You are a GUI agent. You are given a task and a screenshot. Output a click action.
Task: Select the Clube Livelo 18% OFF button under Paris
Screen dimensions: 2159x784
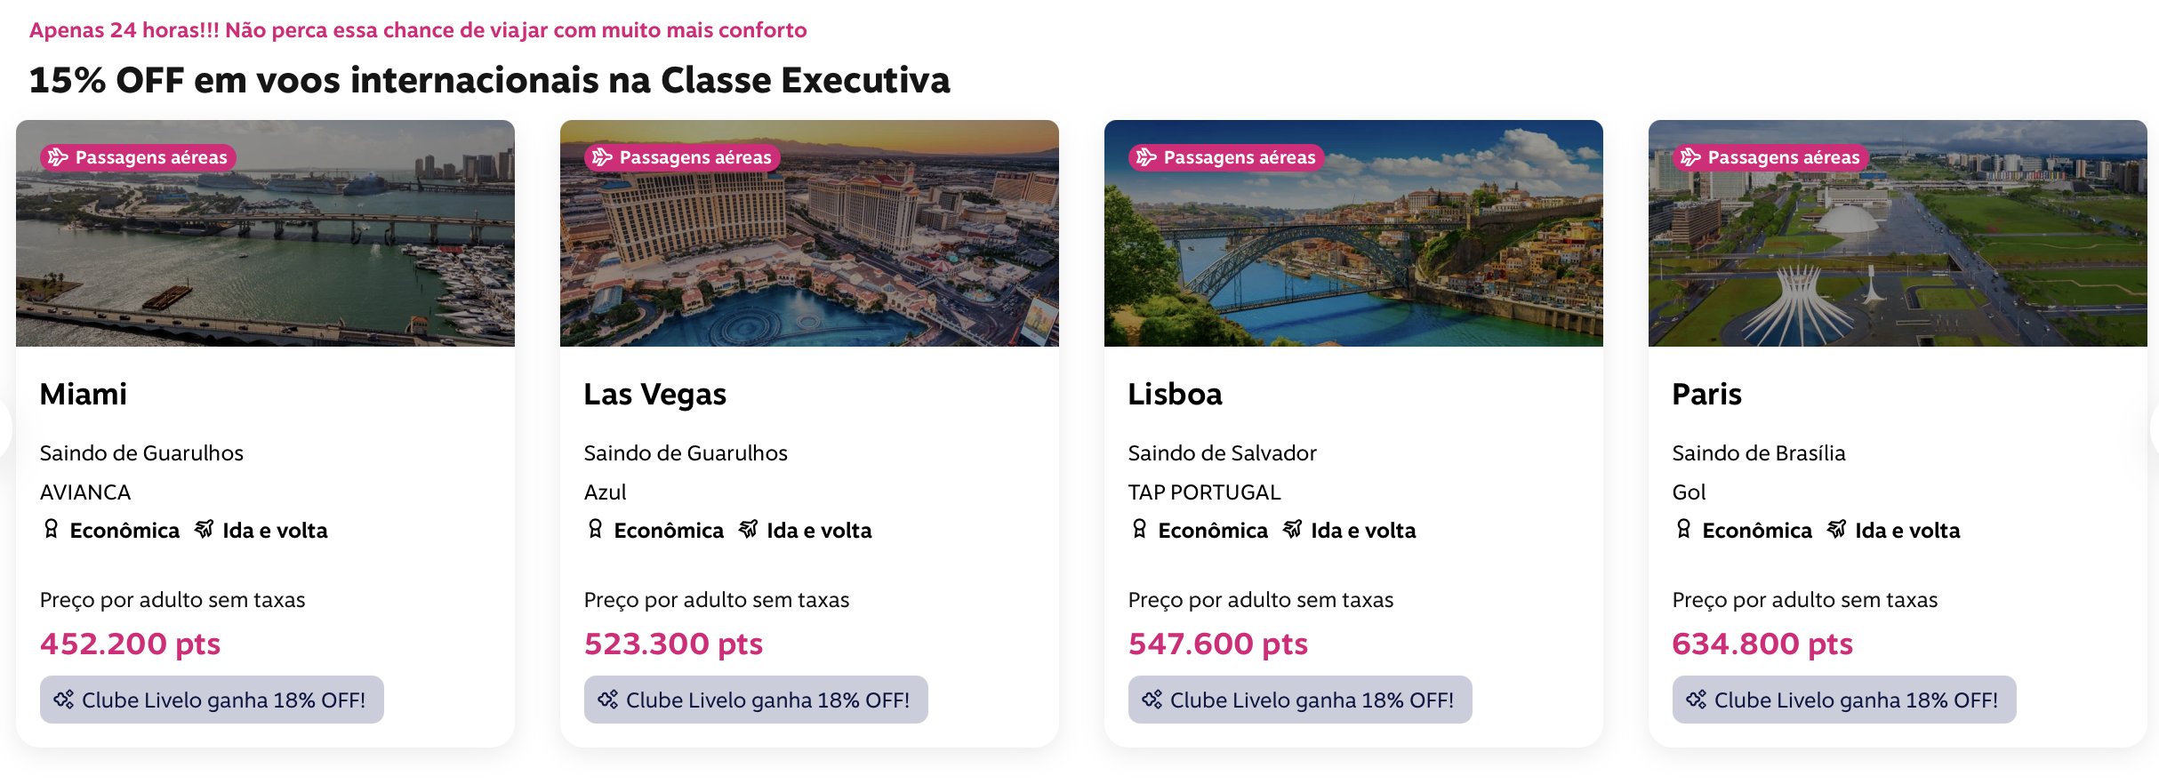1844,700
